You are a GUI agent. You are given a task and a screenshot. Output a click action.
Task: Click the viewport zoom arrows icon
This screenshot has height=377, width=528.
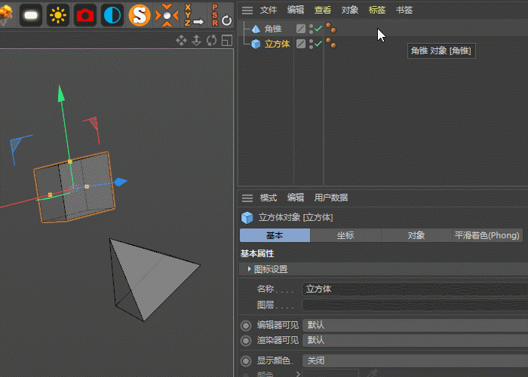click(x=196, y=41)
